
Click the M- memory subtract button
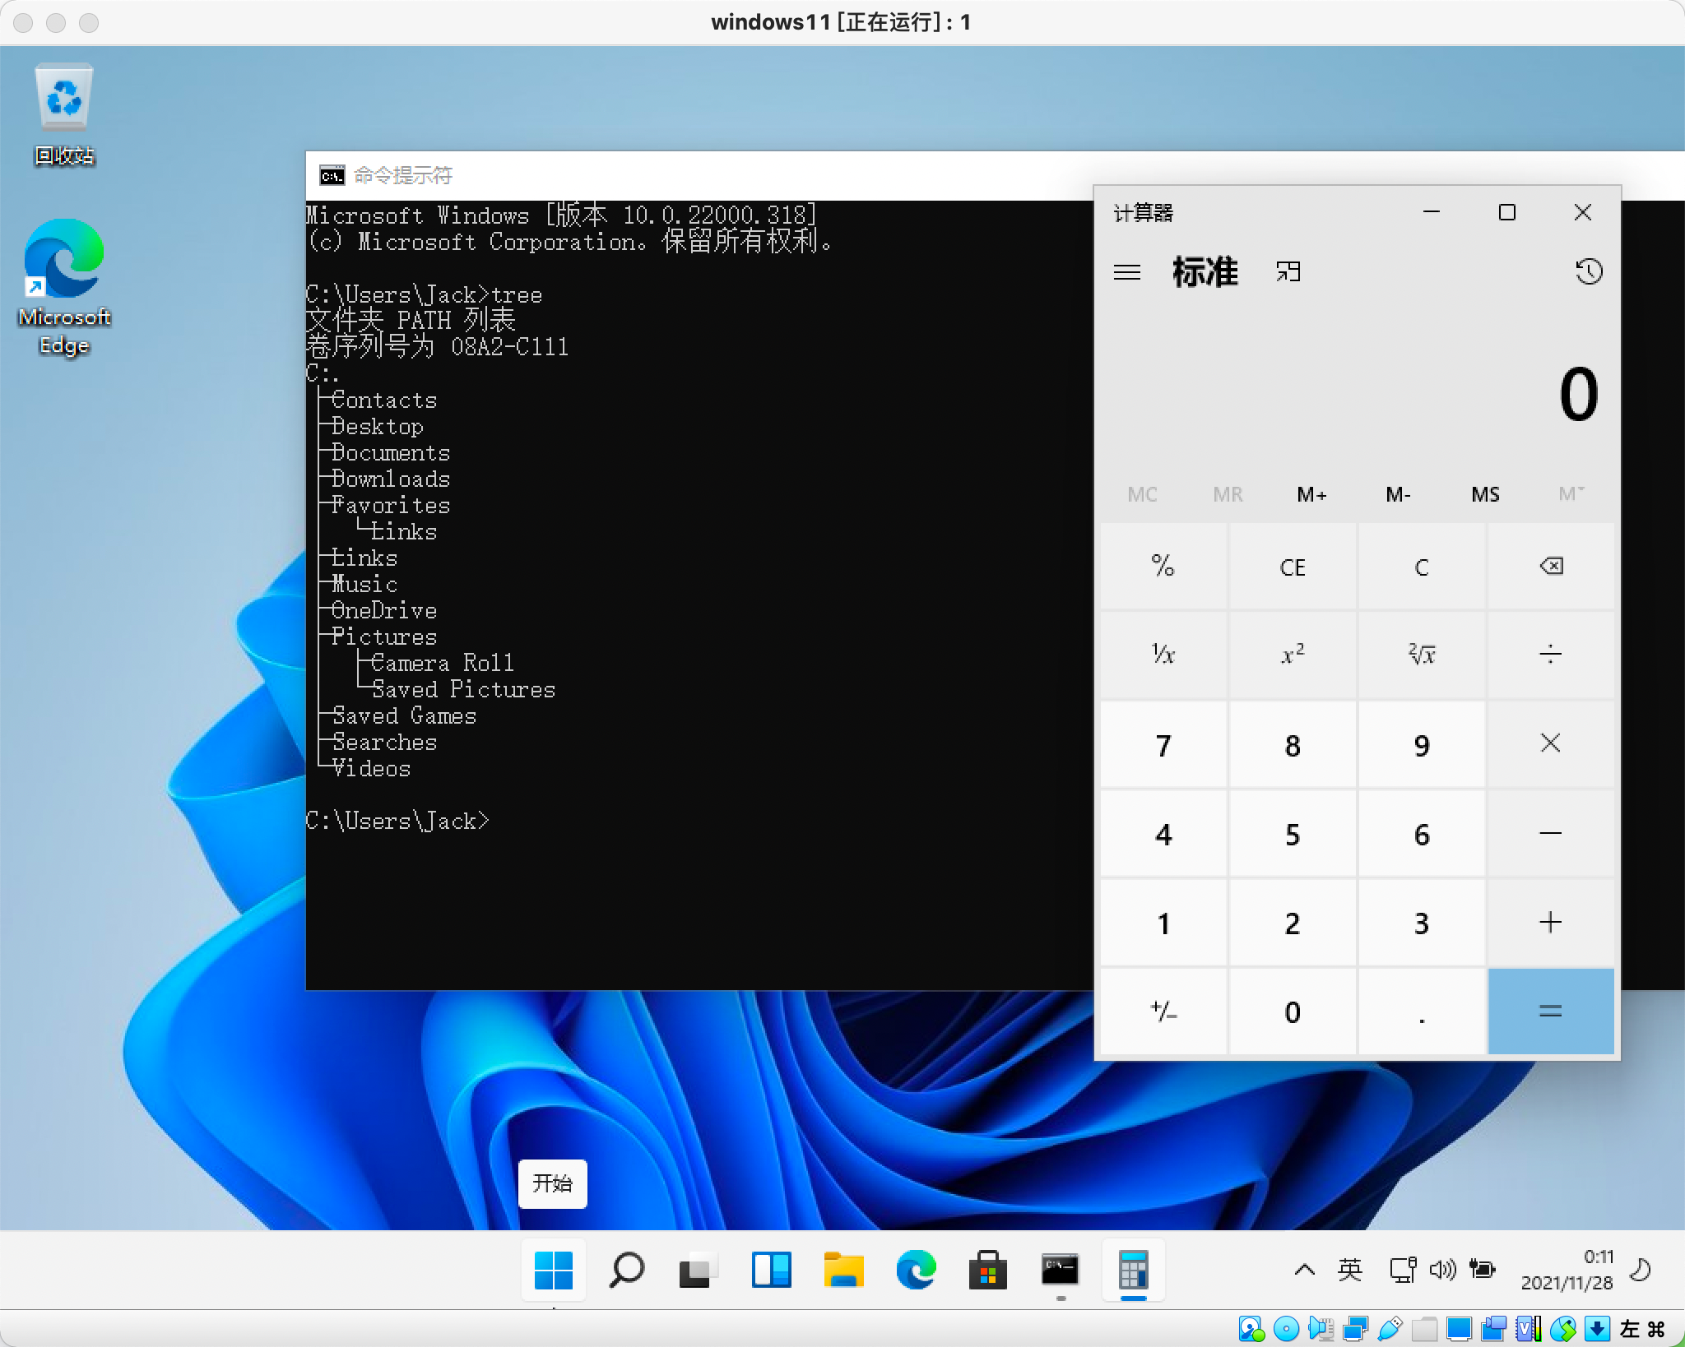pos(1398,494)
